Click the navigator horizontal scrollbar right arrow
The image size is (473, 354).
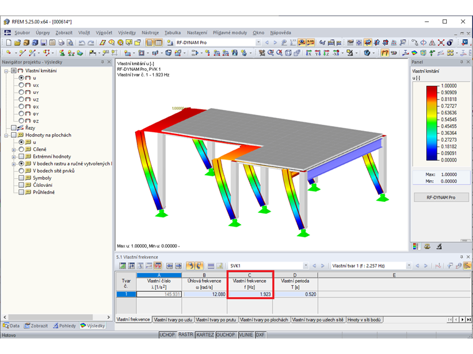(x=108, y=317)
